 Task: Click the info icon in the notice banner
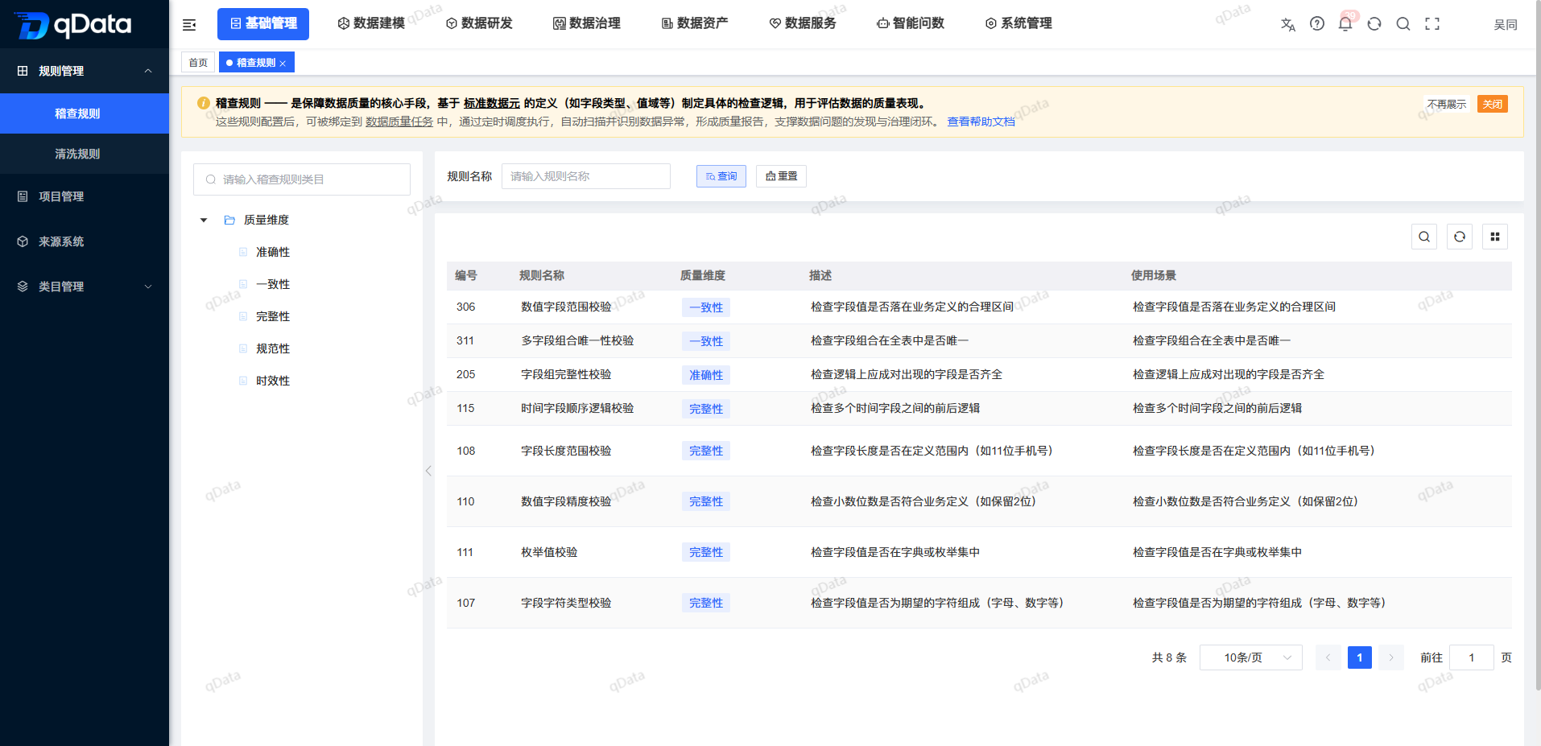pyautogui.click(x=204, y=103)
